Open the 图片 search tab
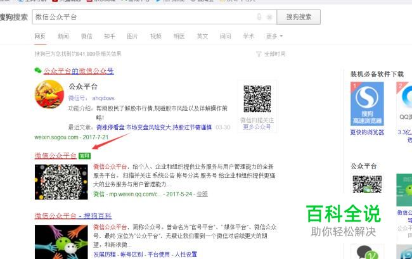 [132, 36]
